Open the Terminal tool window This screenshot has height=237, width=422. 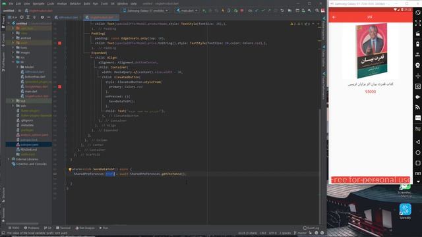(63, 228)
